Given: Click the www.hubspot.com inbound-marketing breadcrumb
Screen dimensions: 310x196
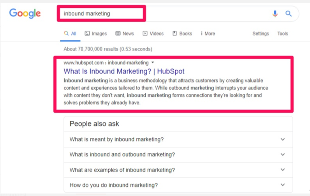Looking at the screenshot, I should pyautogui.click(x=106, y=62).
